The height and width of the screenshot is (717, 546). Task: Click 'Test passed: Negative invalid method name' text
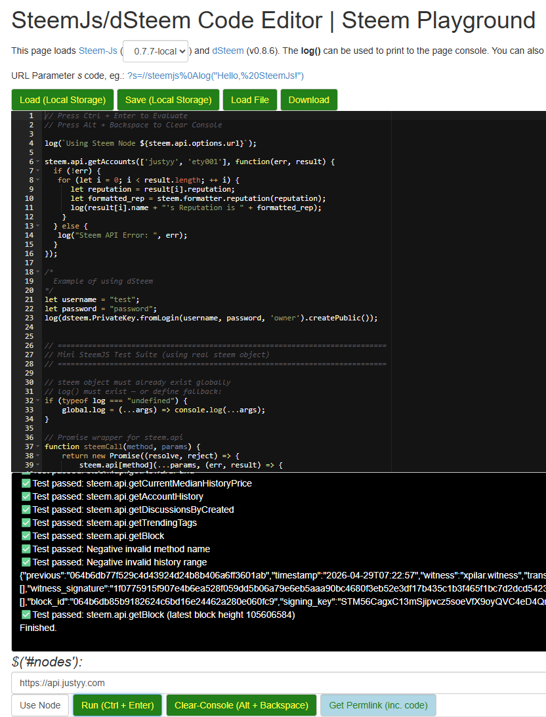tap(121, 549)
